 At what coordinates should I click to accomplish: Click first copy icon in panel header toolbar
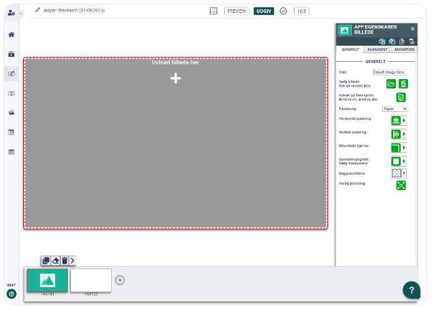pos(382,41)
